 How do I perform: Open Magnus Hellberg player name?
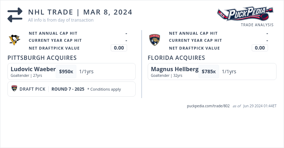coord(174,69)
